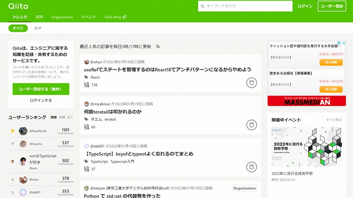Click @suin ranking avatar
353x198 pixels.
(23, 161)
